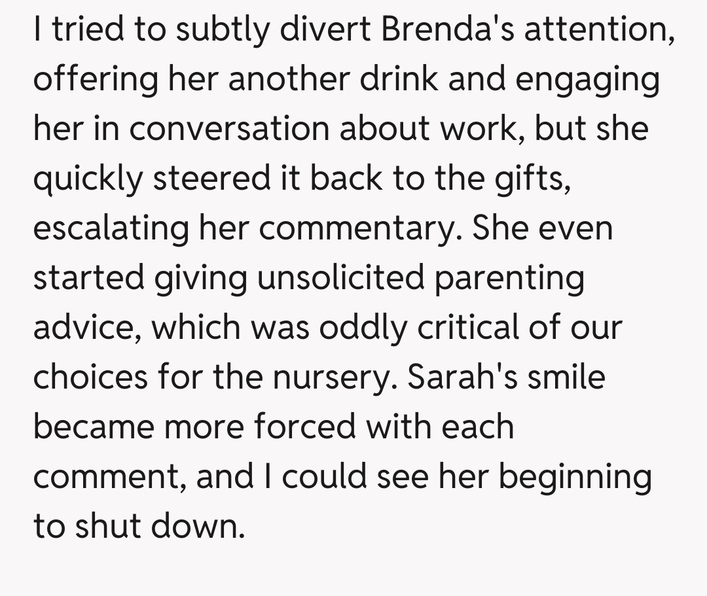
Task: Click the word "critical" in the paragraph
Action: 471,327
